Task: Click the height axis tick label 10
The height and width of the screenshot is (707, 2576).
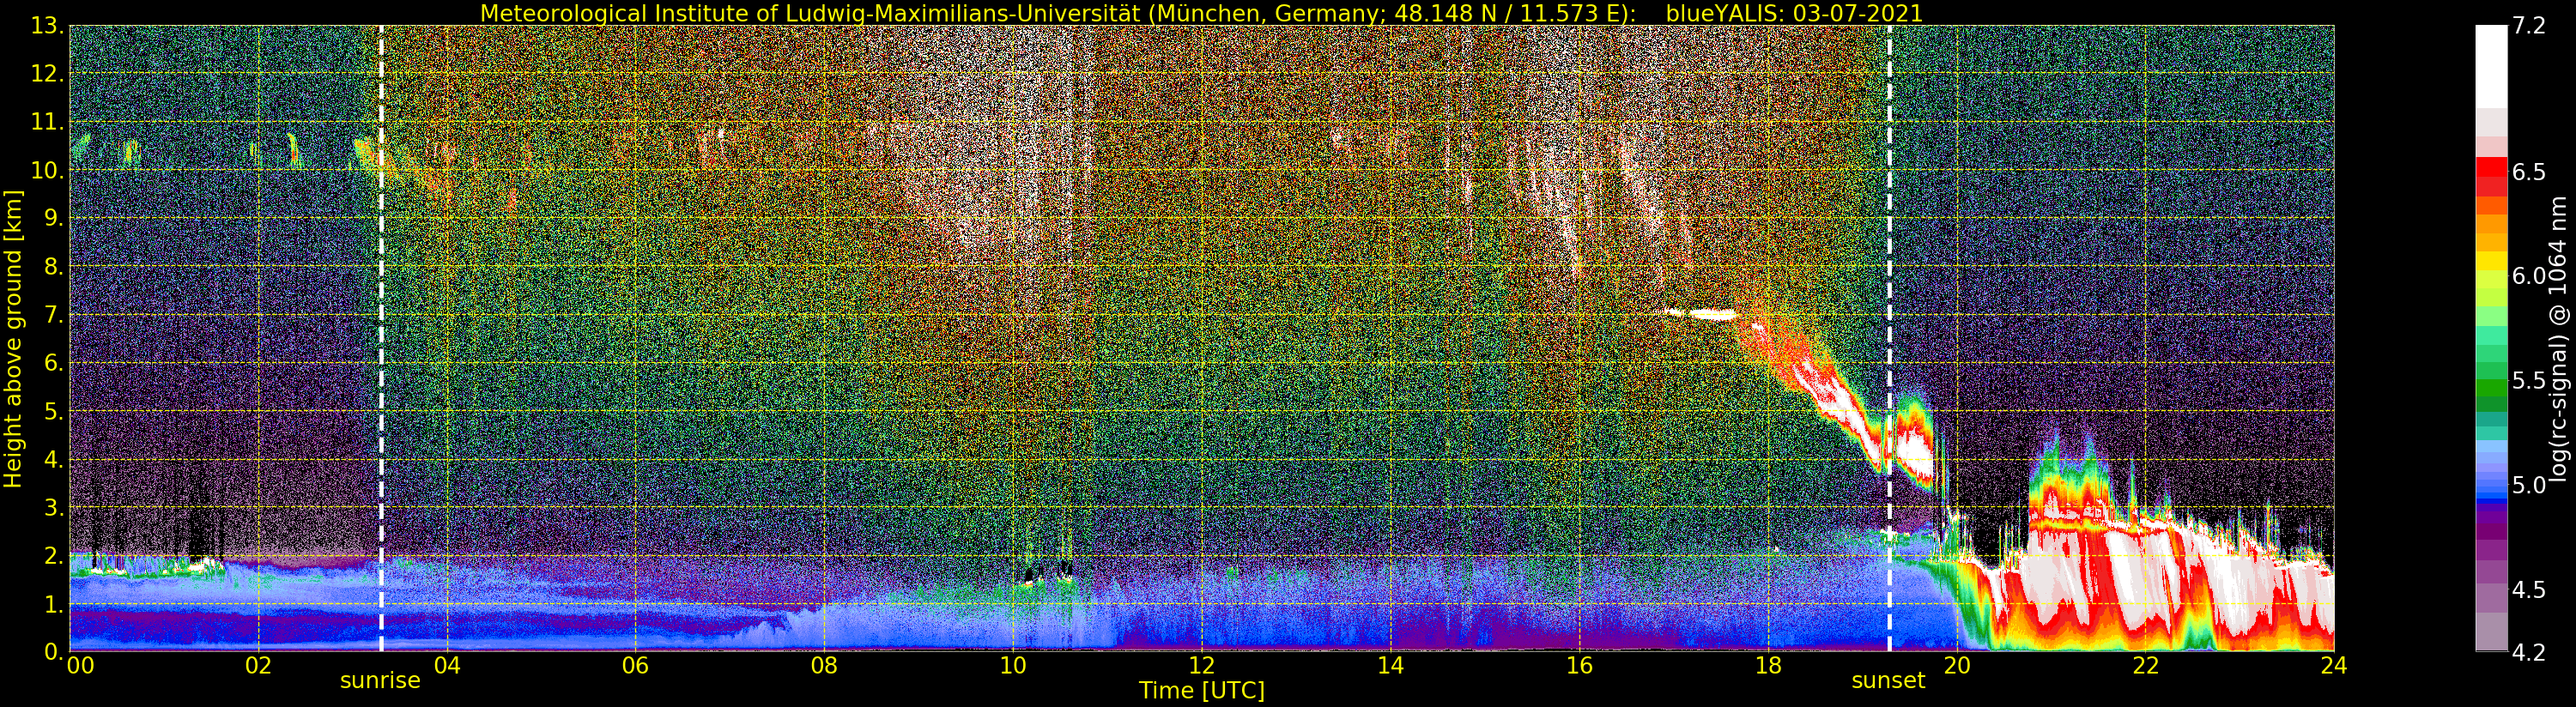Action: tap(50, 170)
